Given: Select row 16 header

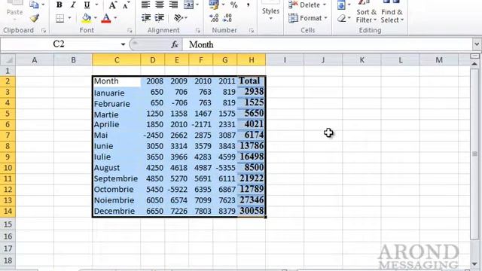Looking at the screenshot, I should (x=8, y=236).
